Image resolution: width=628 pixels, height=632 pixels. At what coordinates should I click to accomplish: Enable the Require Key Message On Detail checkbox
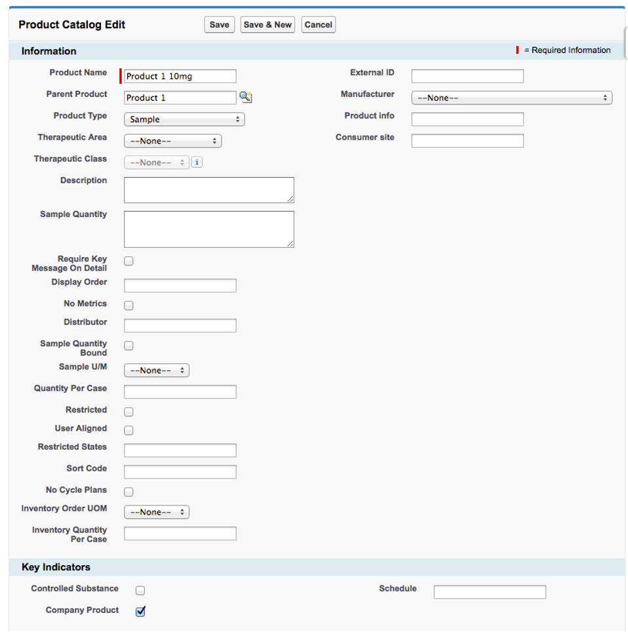click(x=129, y=261)
